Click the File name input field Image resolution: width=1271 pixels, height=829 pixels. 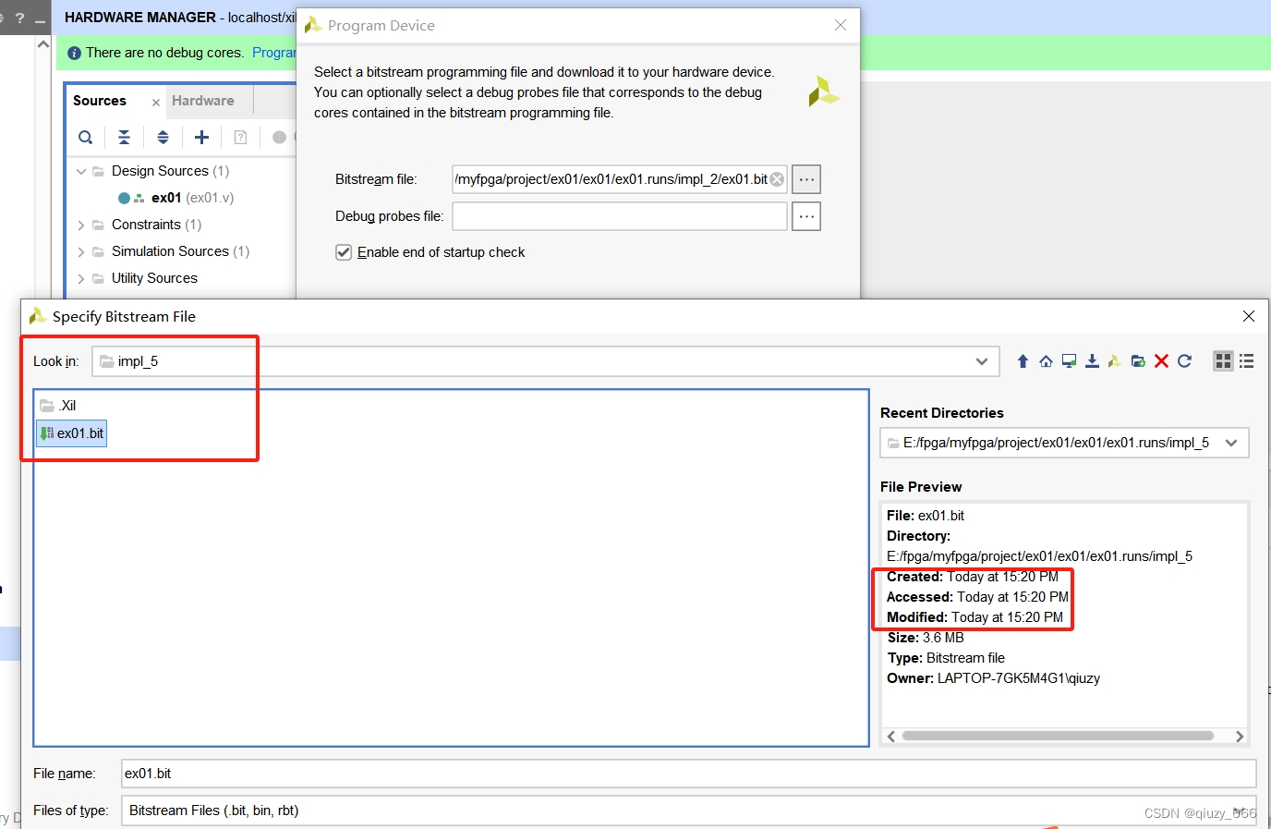click(x=688, y=774)
